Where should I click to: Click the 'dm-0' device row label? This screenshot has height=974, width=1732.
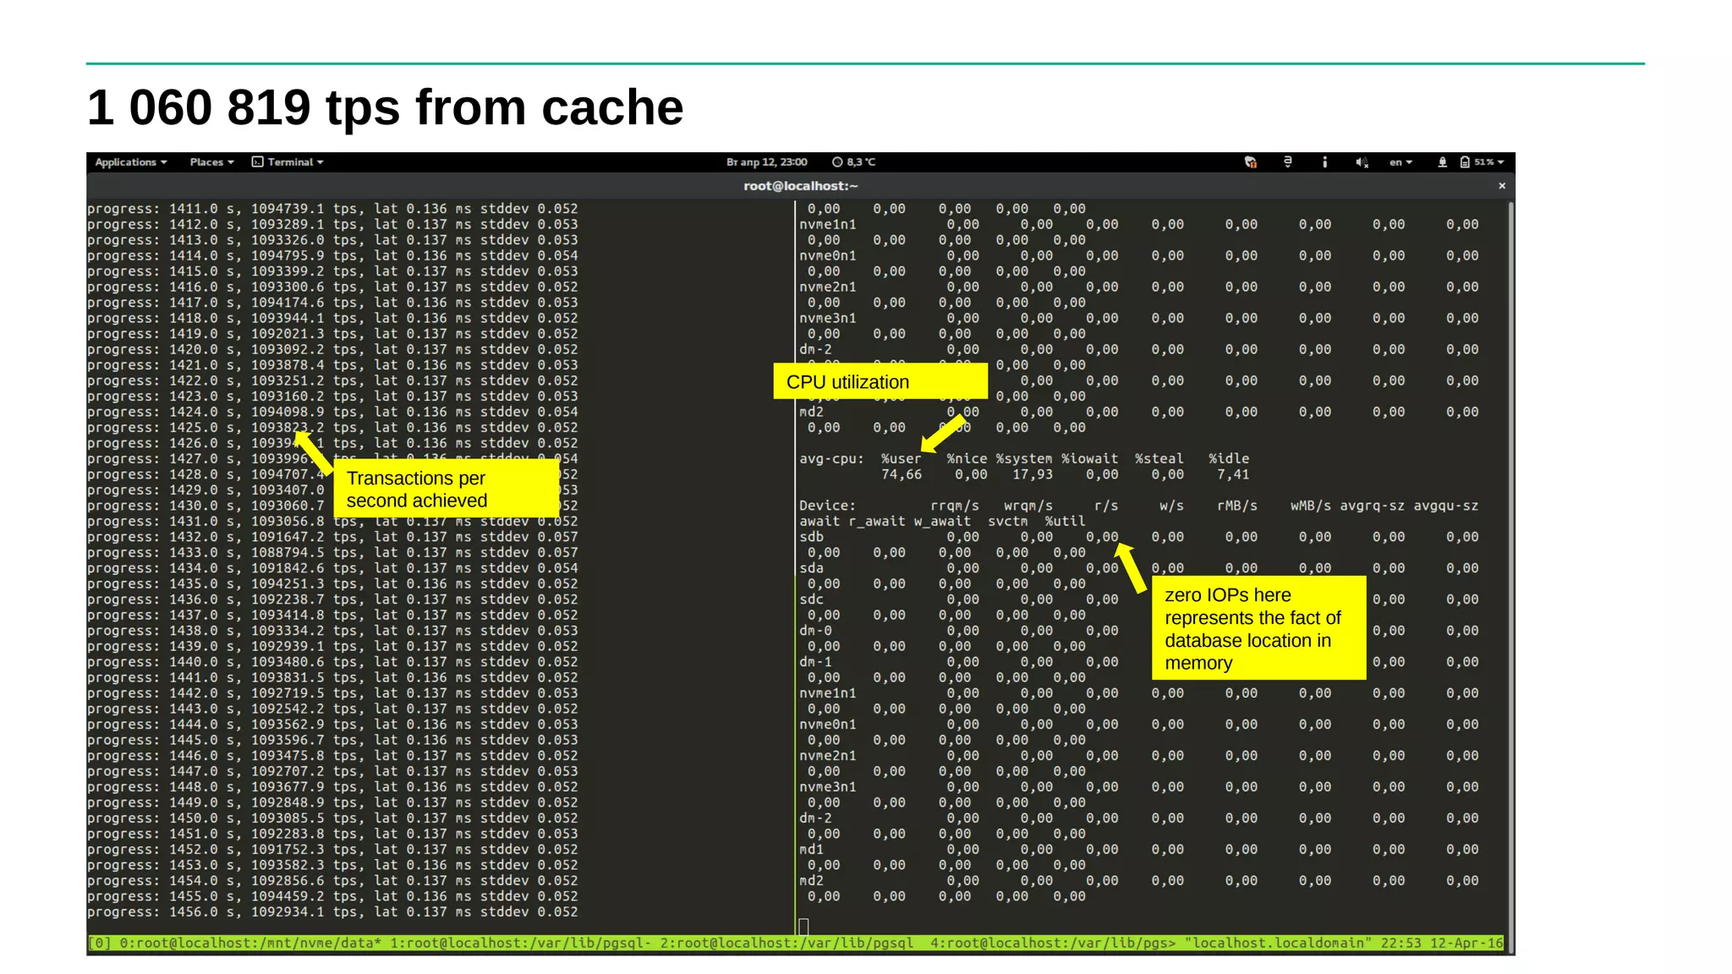click(x=815, y=631)
